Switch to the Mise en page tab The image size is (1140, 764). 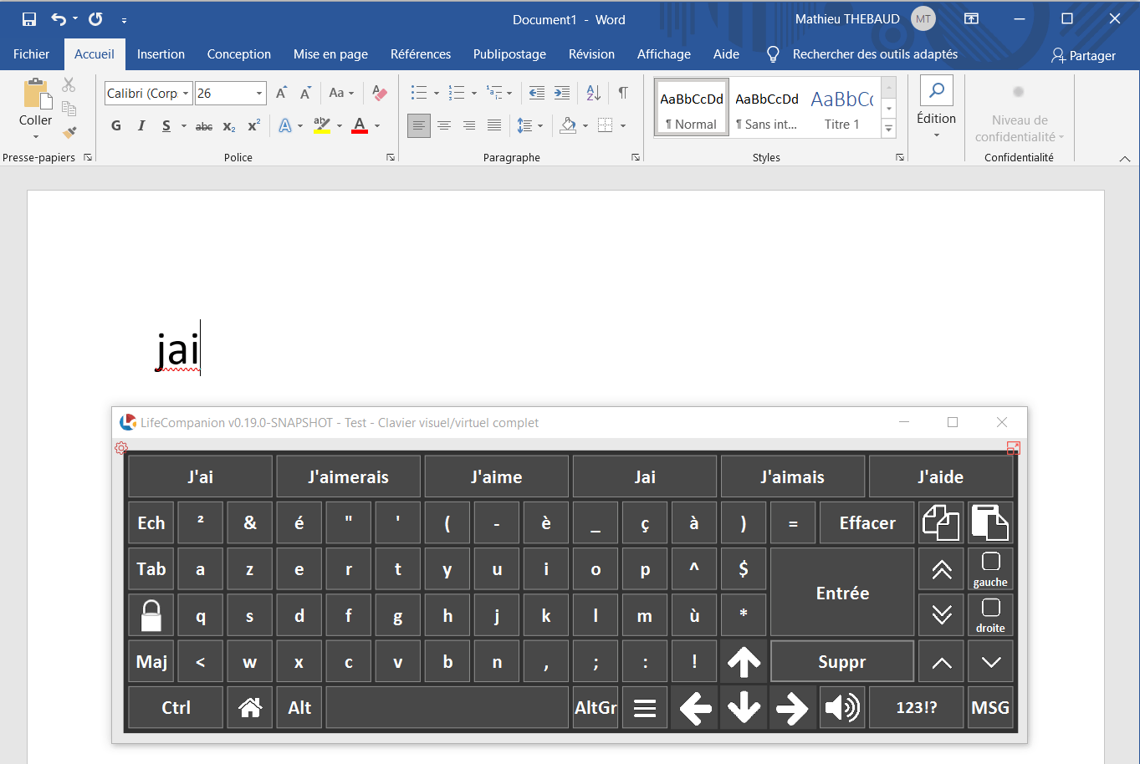pos(330,54)
